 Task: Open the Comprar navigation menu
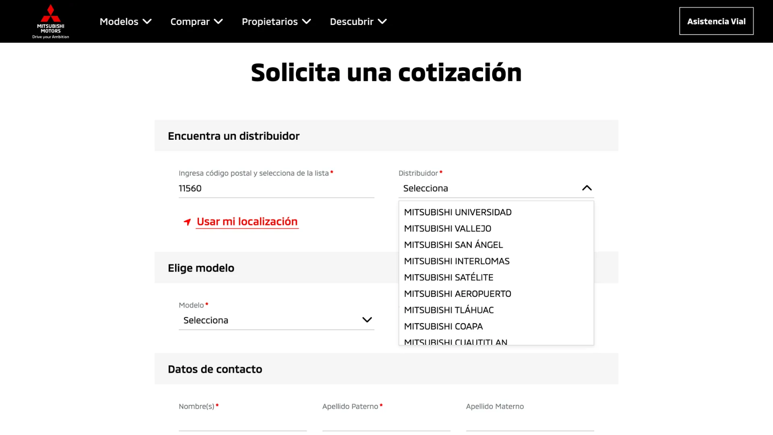[x=196, y=22]
